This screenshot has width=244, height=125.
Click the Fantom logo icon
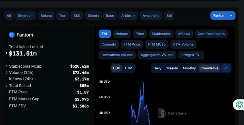coord(12,35)
